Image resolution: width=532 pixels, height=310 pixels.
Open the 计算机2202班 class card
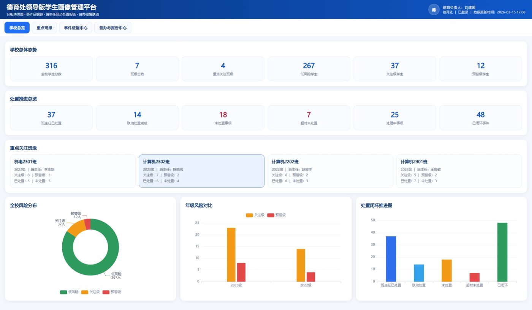coord(330,171)
